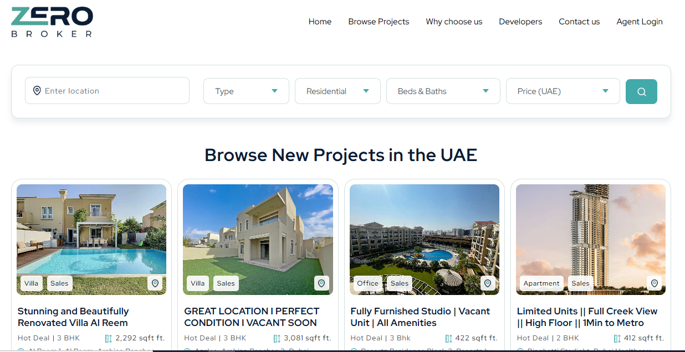Expand the Price (UAE) dropdown
Viewport: 685px width, 352px height.
coord(563,91)
